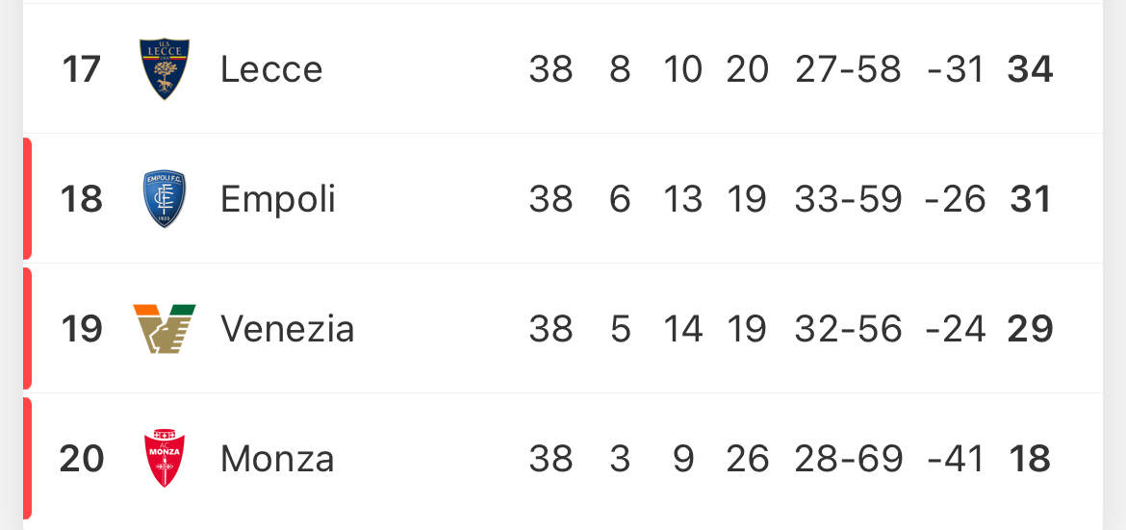Select the Venezia winged lion logo
Viewport: 1126px width, 530px height.
pyautogui.click(x=165, y=329)
